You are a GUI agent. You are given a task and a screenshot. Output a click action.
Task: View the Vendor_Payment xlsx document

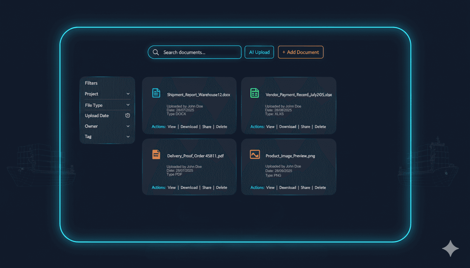click(270, 127)
